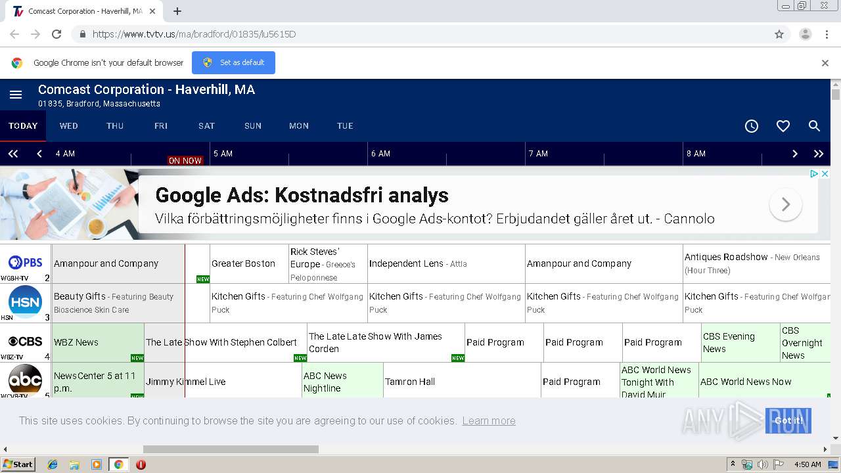Screen dimensions: 841x473
Task: Switch to WED tab
Action: tap(69, 126)
